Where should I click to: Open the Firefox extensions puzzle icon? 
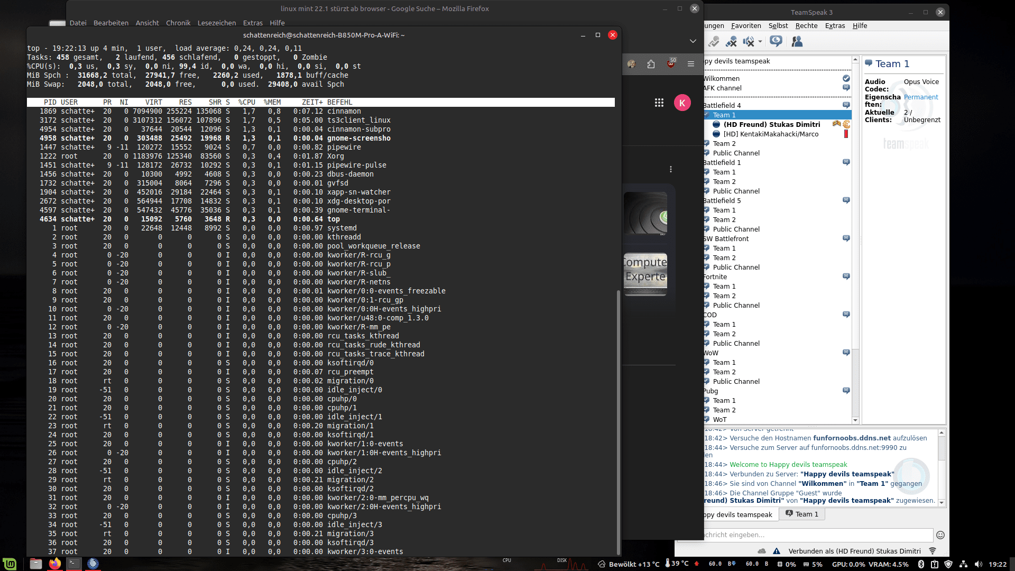tap(651, 64)
